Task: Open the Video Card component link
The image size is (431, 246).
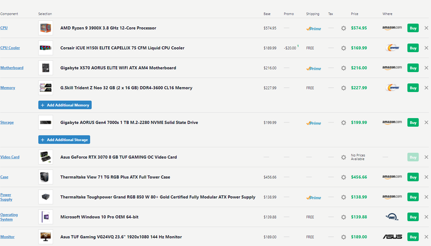Action: [10, 157]
